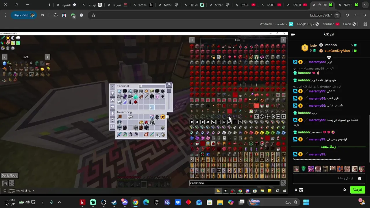Open the Google Maps bookmark
Image resolution: width=370 pixels, height=208 pixels.
(308, 24)
